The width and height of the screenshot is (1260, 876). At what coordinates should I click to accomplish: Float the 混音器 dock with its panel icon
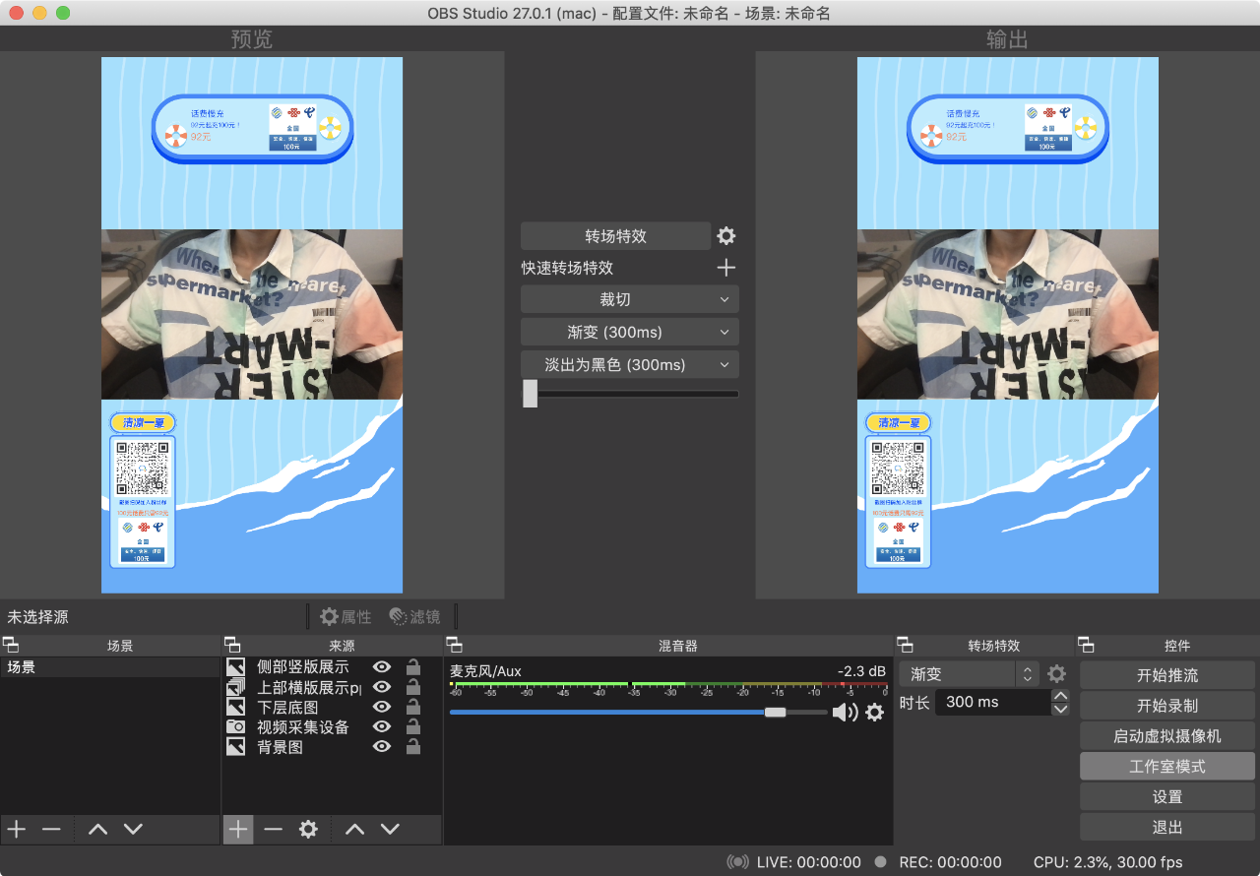pos(454,646)
